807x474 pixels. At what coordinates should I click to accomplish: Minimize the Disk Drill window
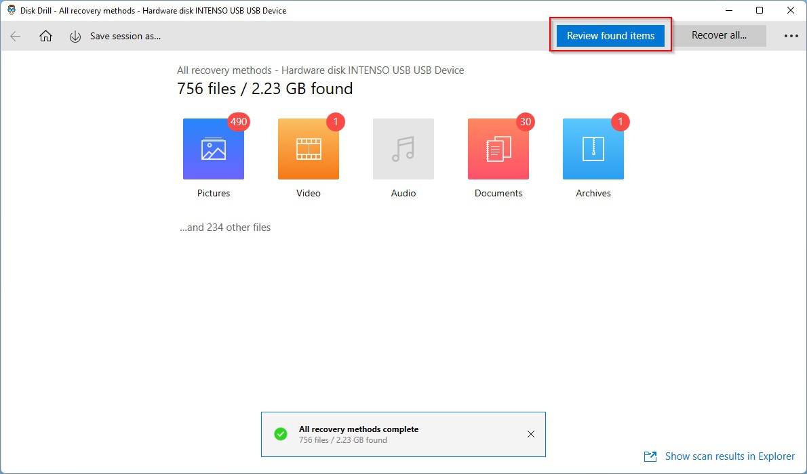pos(729,10)
